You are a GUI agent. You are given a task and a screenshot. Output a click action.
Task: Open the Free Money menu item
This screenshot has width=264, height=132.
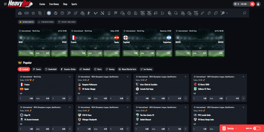[x=54, y=4]
